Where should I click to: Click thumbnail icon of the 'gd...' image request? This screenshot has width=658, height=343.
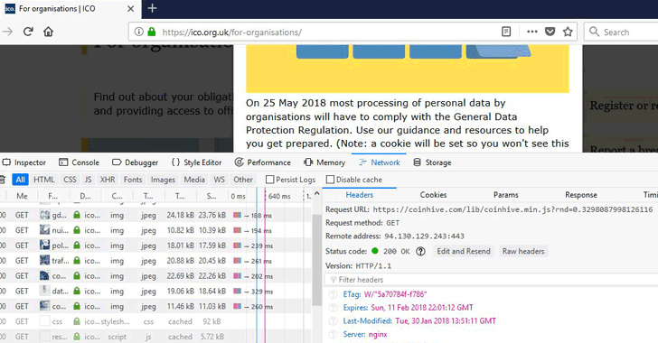tap(44, 215)
